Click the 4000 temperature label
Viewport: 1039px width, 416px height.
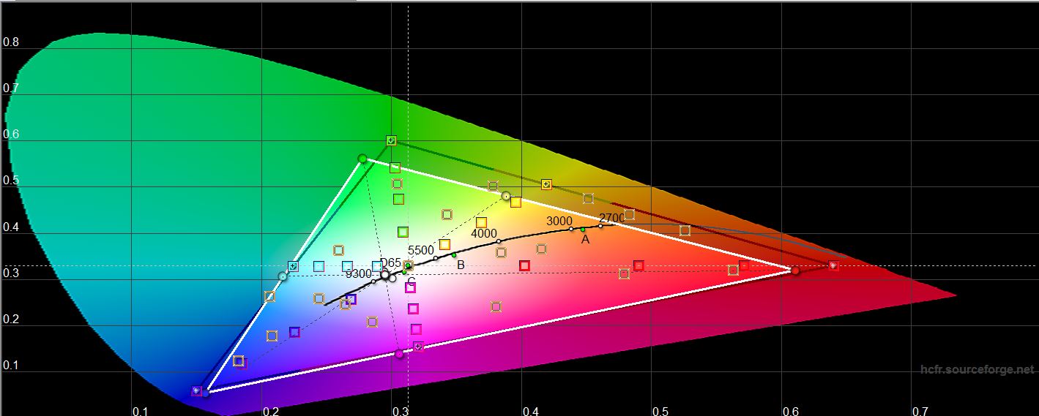coord(484,234)
